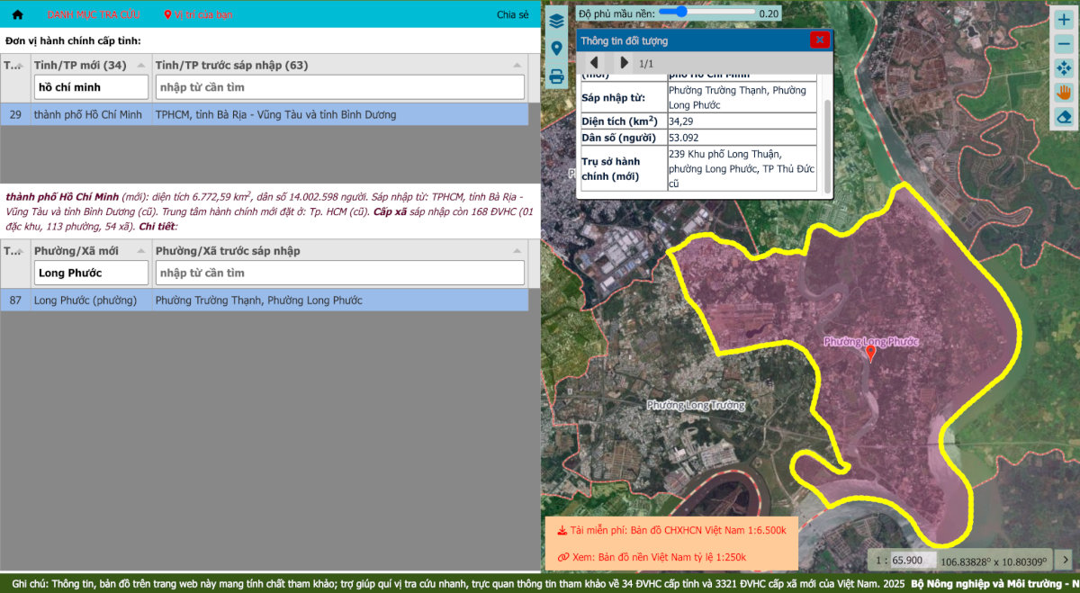The height and width of the screenshot is (593, 1080).
Task: Download Bản đồ CHXHCN Việt Nam 1:6.500k
Action: click(x=671, y=530)
